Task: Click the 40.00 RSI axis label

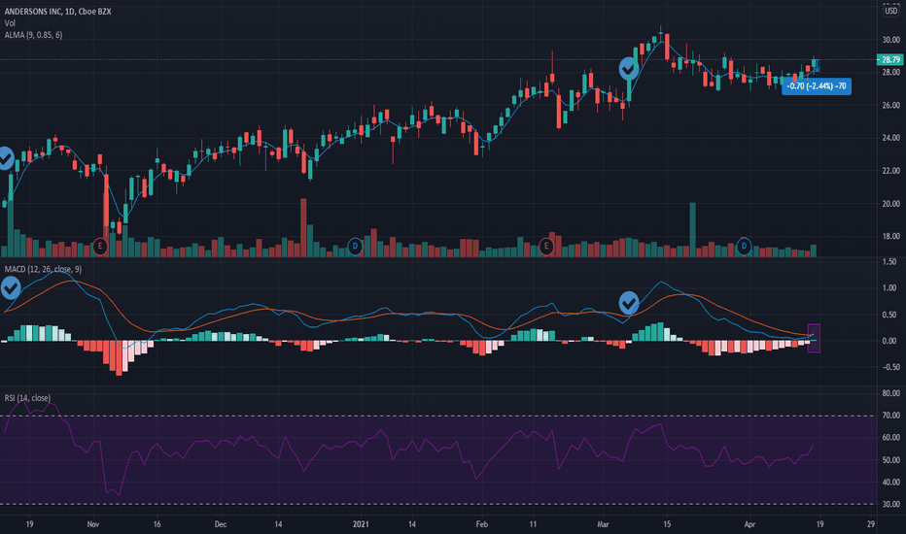Action: 891,482
